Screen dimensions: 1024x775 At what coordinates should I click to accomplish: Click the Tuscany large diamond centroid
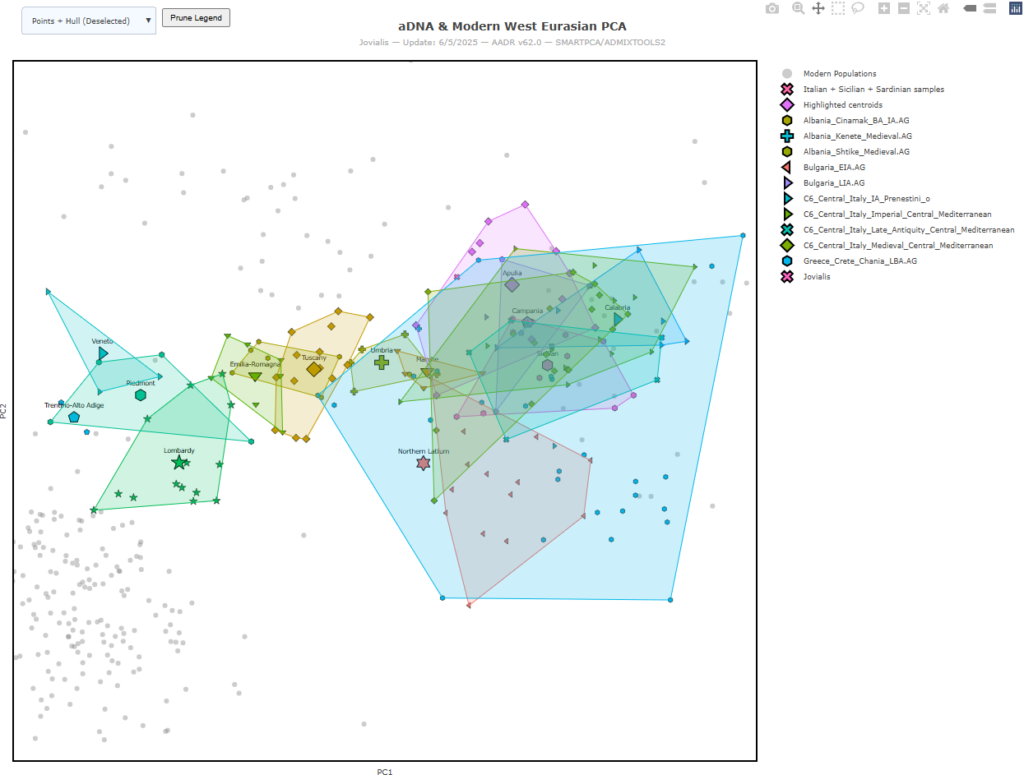pos(314,369)
